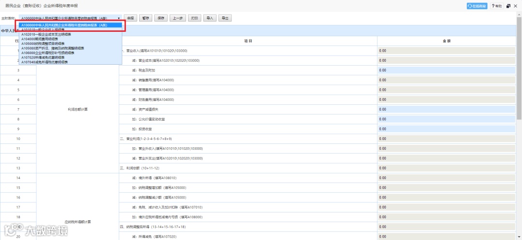Focus the 投资收益 amount field

tap(447, 129)
